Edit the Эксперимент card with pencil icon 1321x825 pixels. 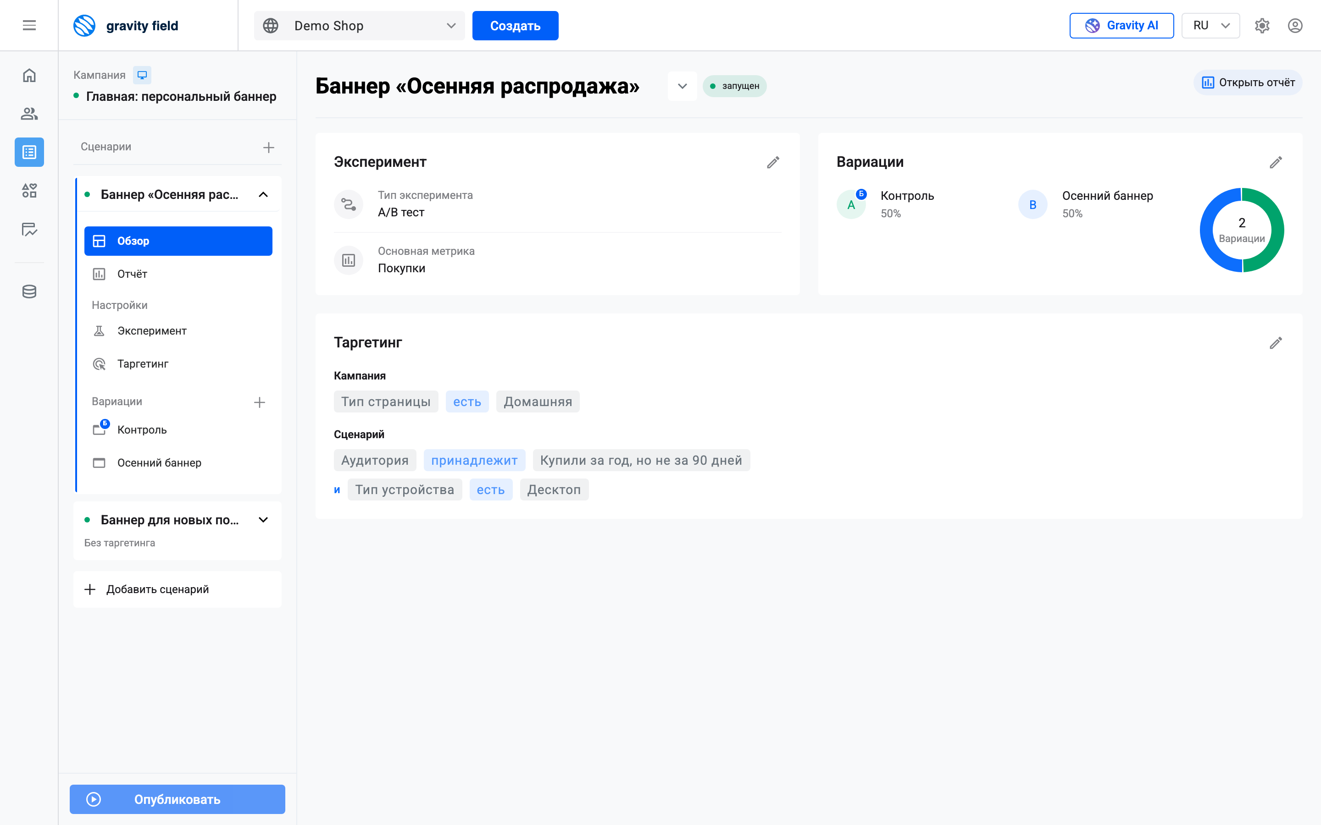tap(773, 162)
